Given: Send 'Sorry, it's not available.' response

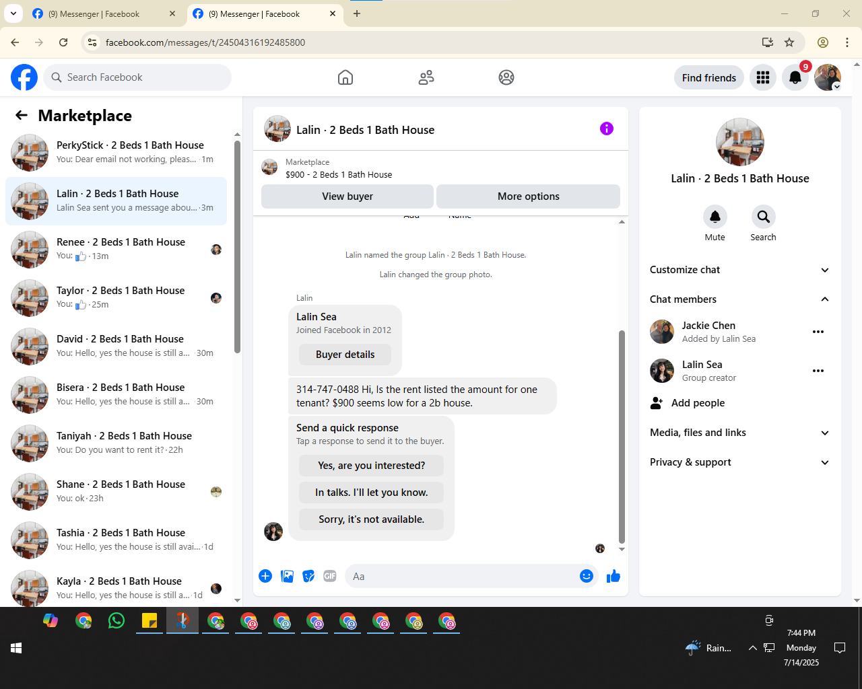Looking at the screenshot, I should pos(371,519).
